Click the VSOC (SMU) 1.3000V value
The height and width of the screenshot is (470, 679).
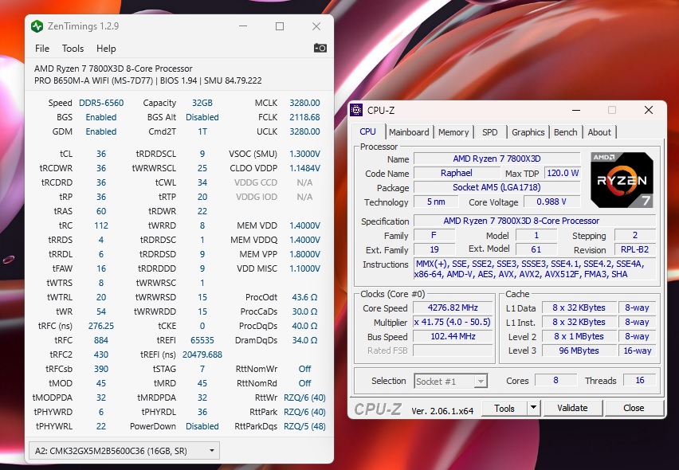coord(305,154)
